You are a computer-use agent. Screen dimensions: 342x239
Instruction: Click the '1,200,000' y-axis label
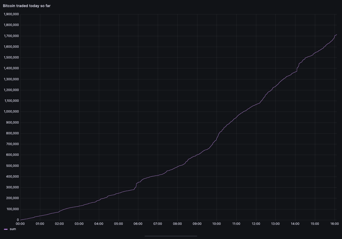click(11, 90)
